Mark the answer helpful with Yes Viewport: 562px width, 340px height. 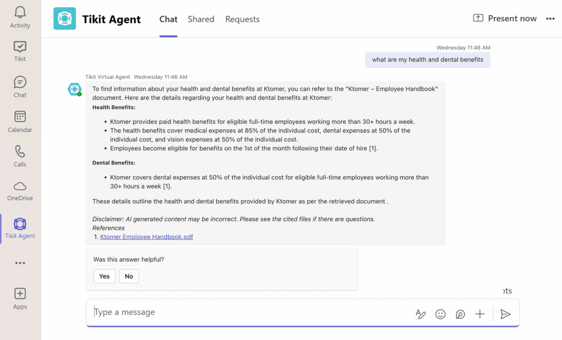104,276
